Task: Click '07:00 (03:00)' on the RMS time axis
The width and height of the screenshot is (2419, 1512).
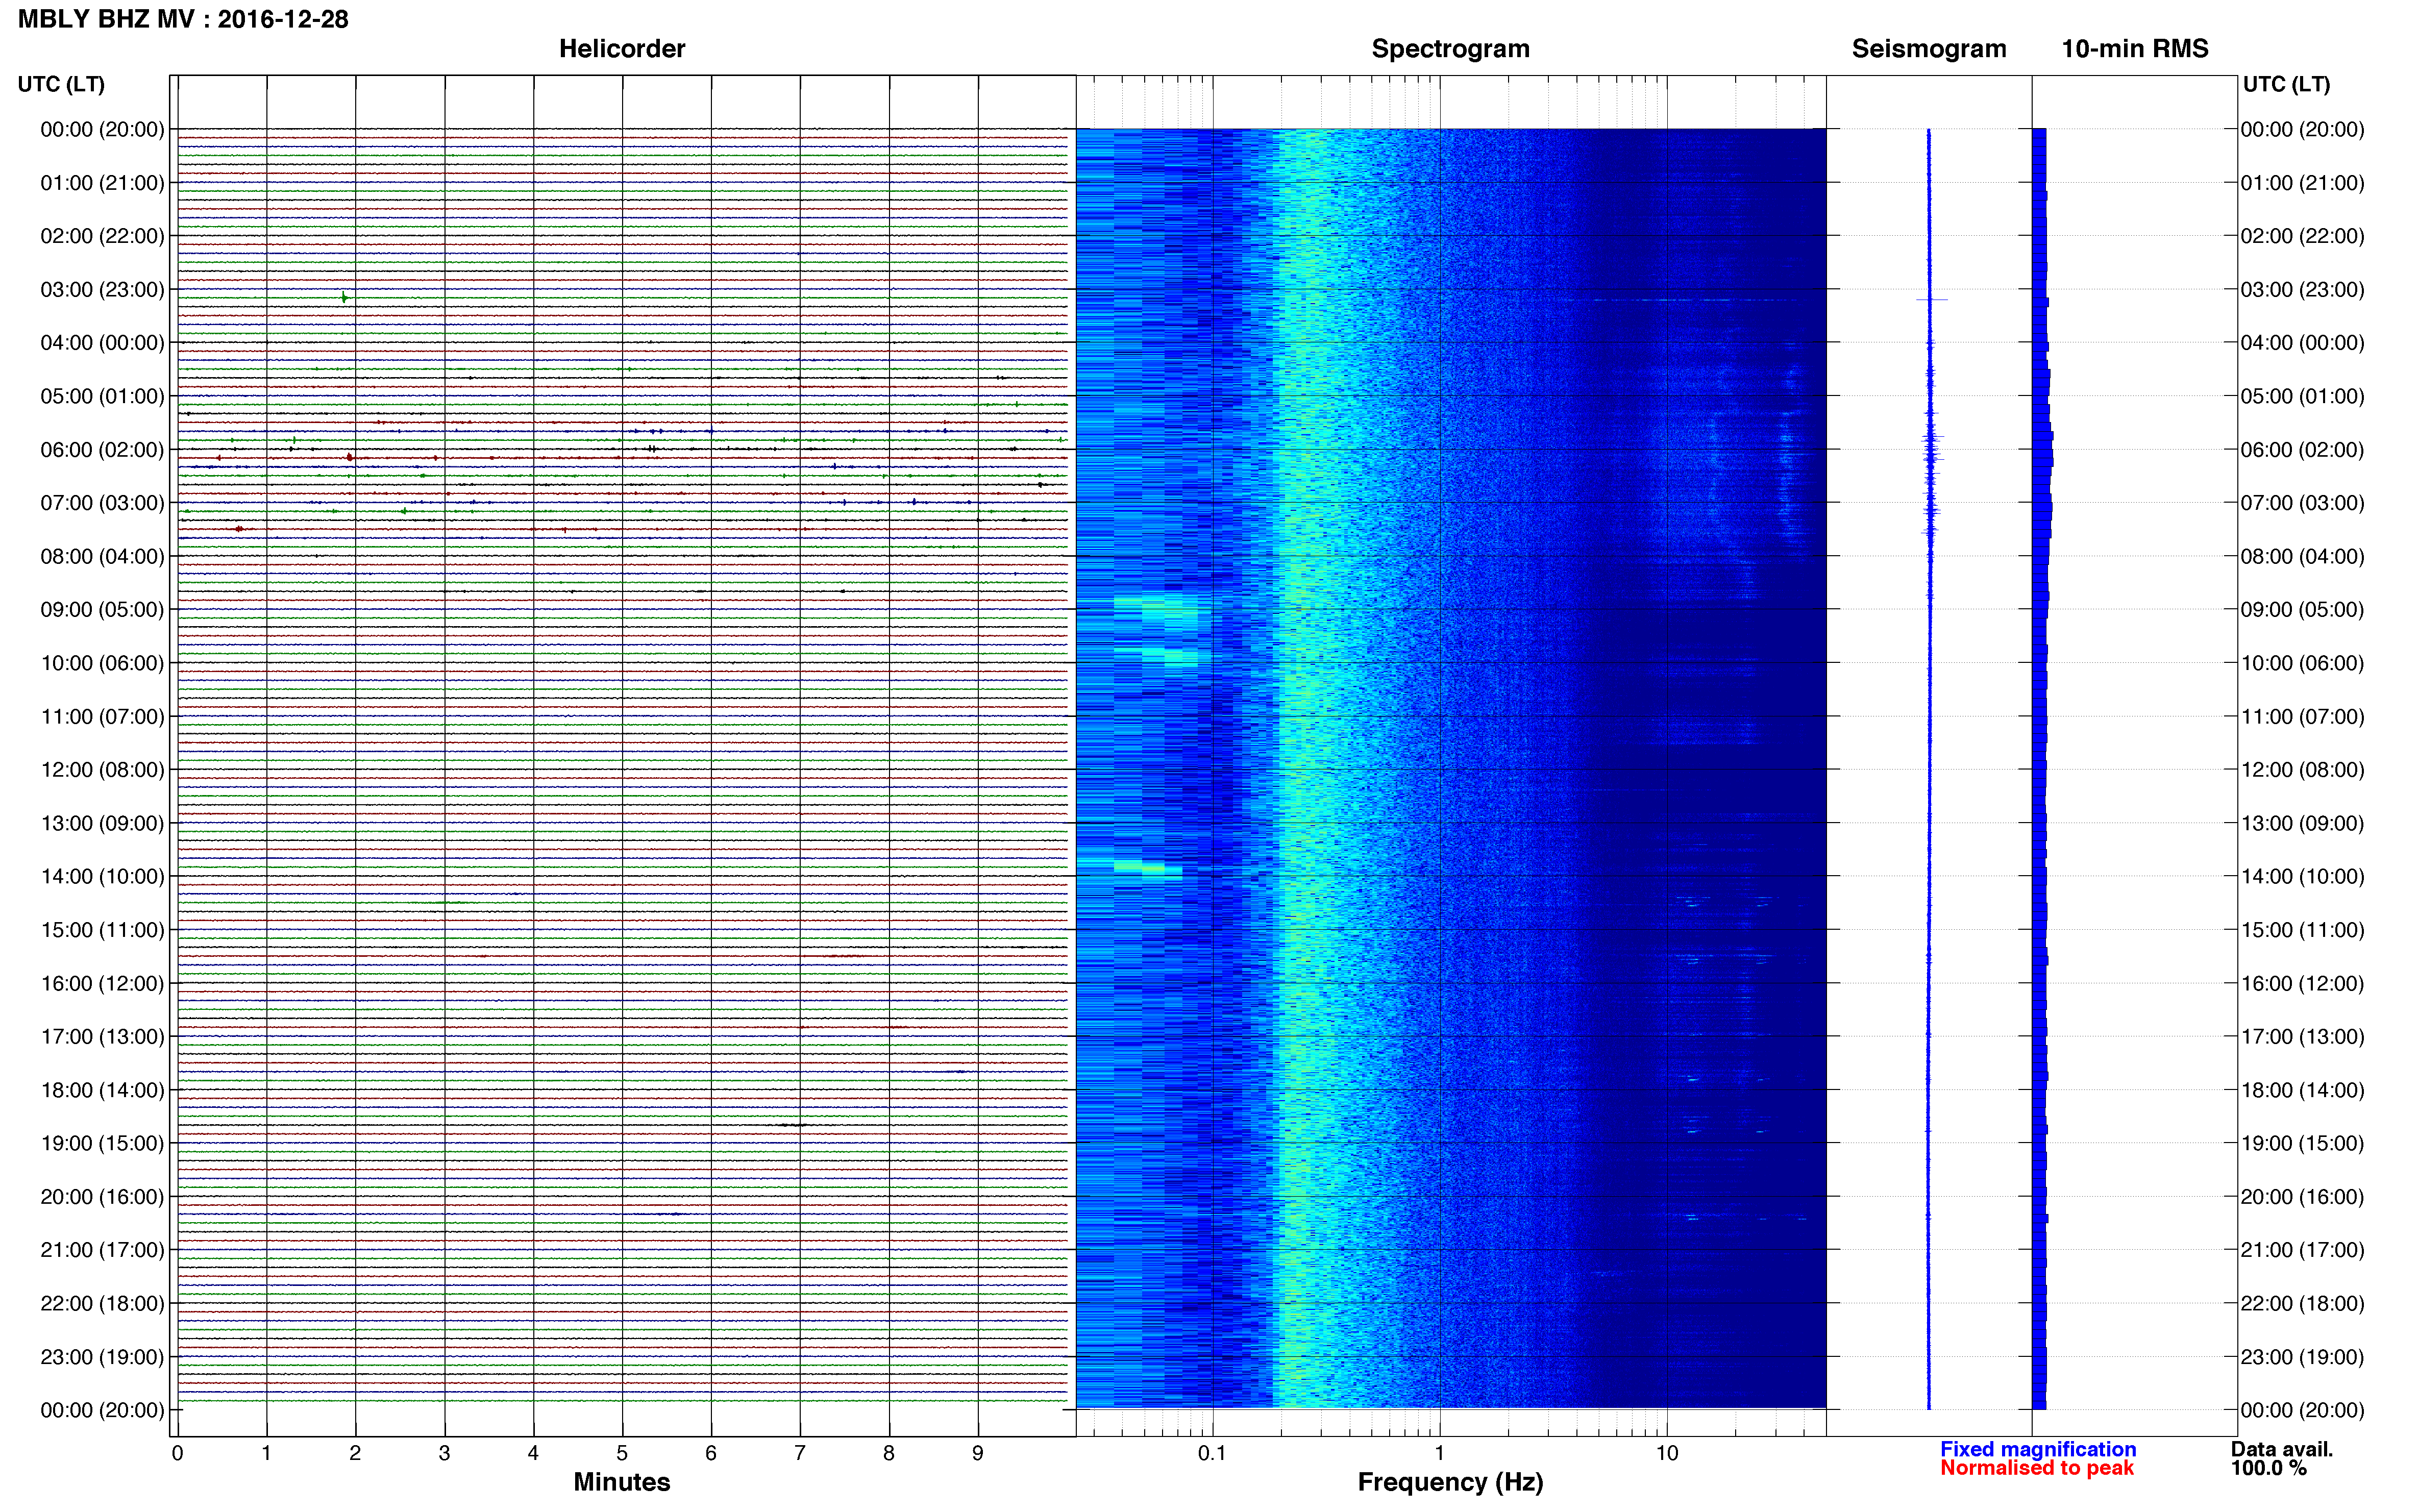Action: click(2302, 503)
